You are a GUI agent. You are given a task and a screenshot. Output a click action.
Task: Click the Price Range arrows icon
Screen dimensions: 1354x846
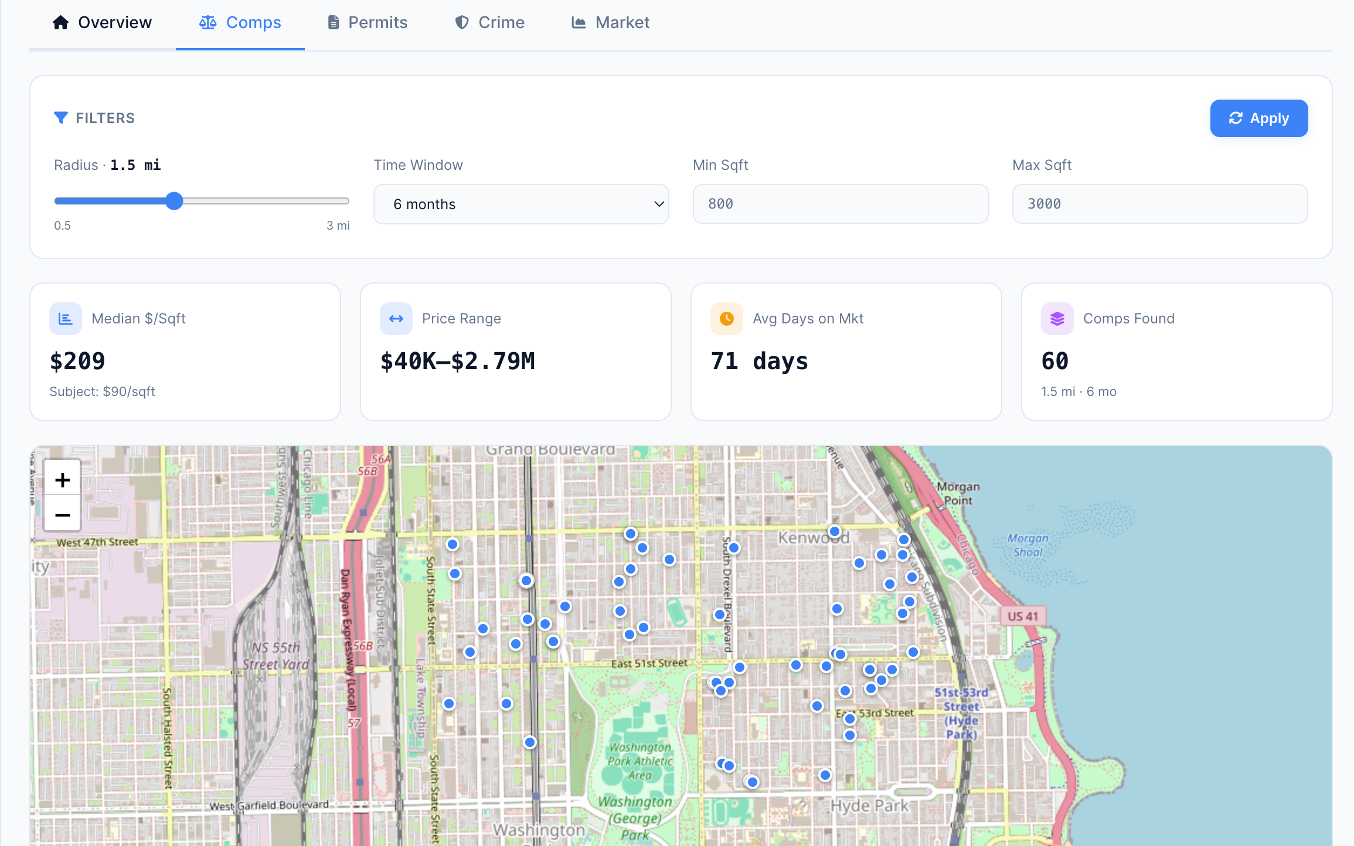pyautogui.click(x=396, y=319)
